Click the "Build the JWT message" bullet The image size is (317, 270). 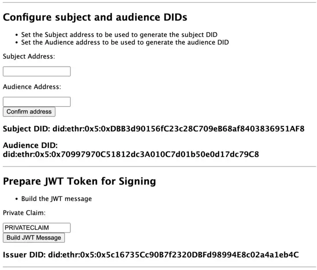(x=56, y=199)
